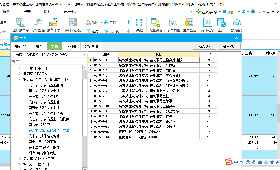
Task: Open the 上海市建筑和装饰工程预算定额(2016) combo box
Action: tap(49, 54)
